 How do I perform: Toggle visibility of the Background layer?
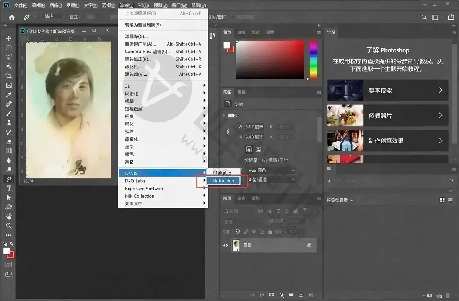pyautogui.click(x=226, y=246)
